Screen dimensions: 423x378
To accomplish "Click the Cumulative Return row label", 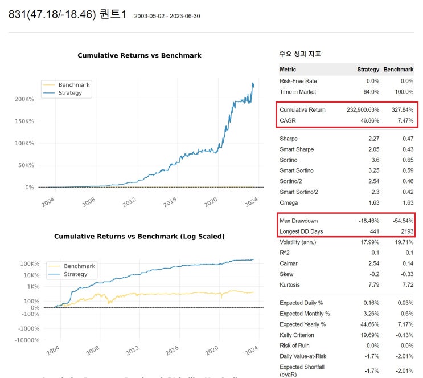I will pos(302,109).
